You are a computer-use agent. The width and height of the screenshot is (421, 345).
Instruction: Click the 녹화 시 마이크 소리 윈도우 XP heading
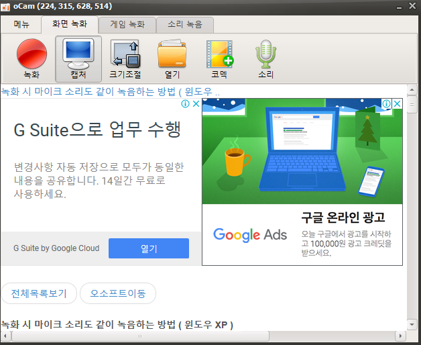pyautogui.click(x=117, y=325)
